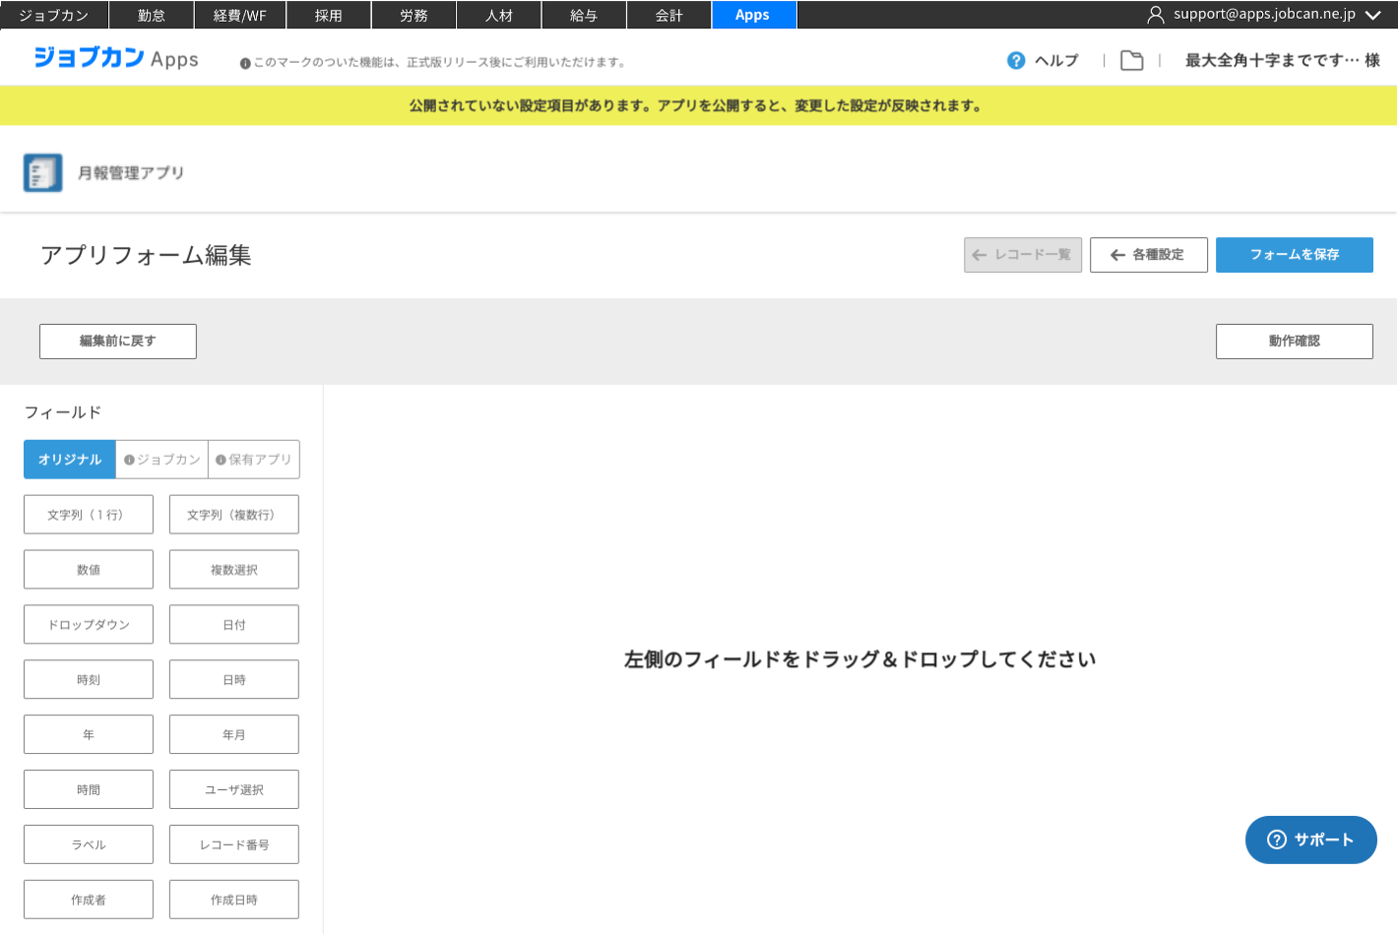The width and height of the screenshot is (1398, 934).
Task: Click the 動作確認 button
Action: click(1294, 342)
